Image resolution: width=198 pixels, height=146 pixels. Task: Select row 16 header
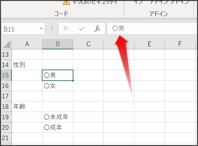click(6, 86)
